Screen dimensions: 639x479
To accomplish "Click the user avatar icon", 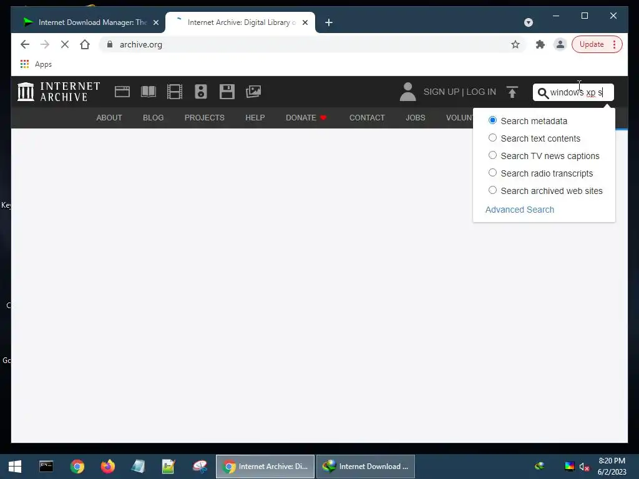I will coord(407,92).
